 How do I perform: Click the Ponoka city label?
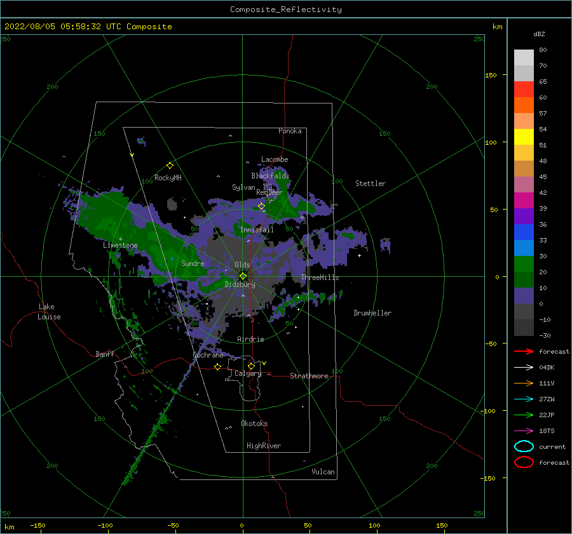290,131
